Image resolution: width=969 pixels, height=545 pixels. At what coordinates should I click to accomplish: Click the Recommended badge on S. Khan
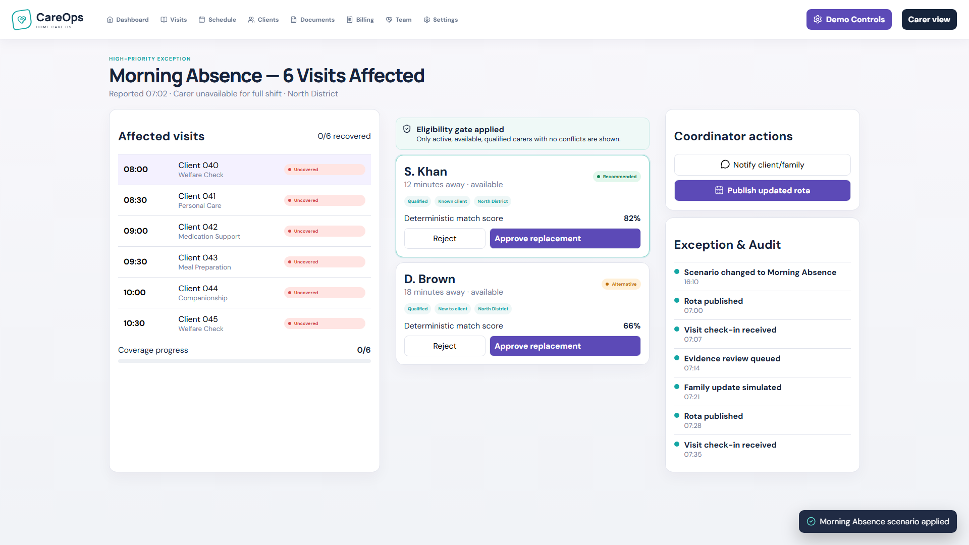[617, 177]
